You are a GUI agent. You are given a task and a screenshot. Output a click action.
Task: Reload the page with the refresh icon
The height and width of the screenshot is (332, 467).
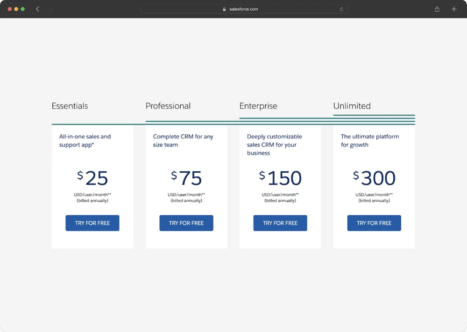[341, 9]
